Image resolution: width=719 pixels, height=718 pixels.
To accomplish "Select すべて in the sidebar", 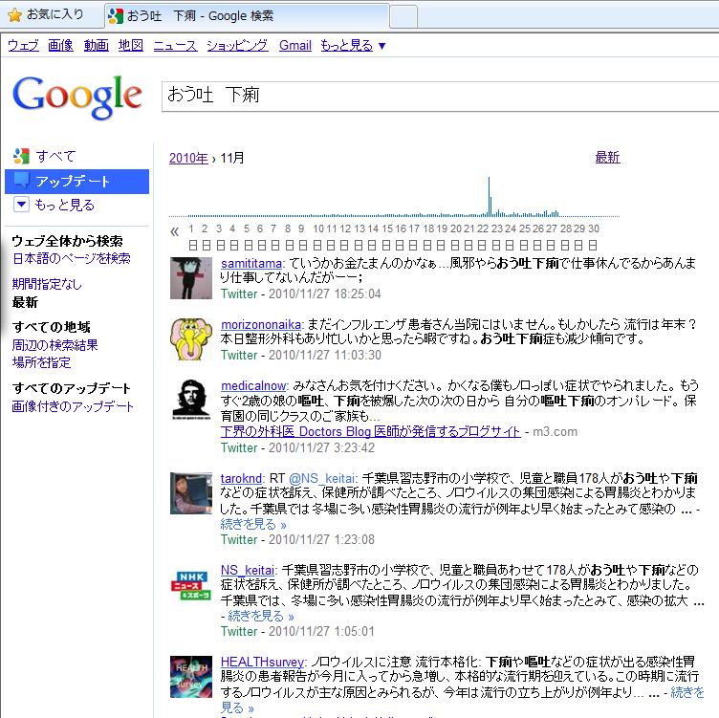I will click(55, 157).
